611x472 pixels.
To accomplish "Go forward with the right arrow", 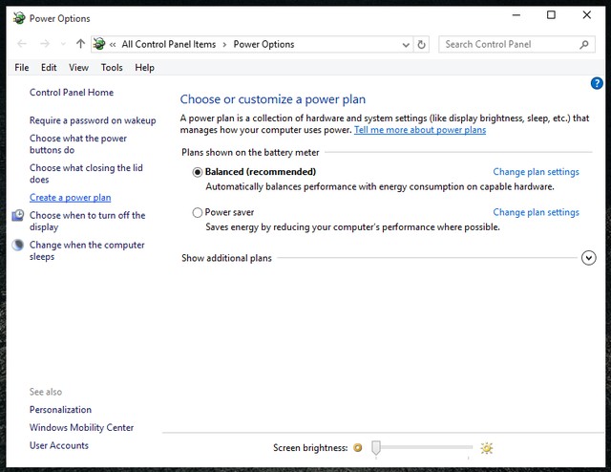I will coord(45,44).
